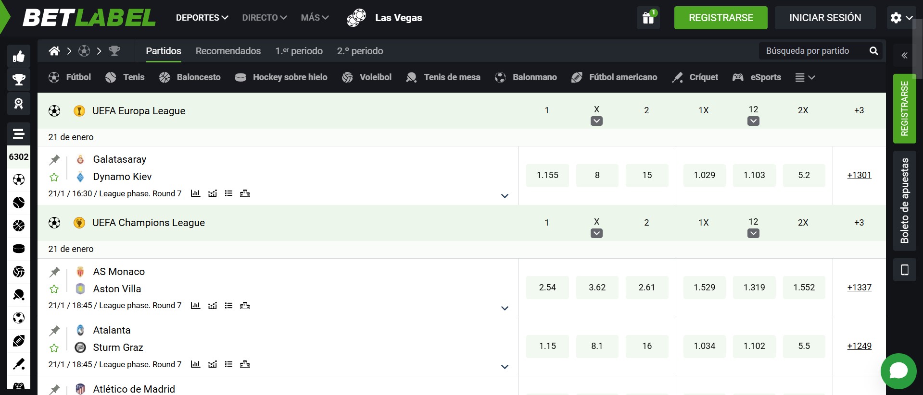Favorite the AS Monaco match star
The height and width of the screenshot is (395, 923).
[x=54, y=289]
